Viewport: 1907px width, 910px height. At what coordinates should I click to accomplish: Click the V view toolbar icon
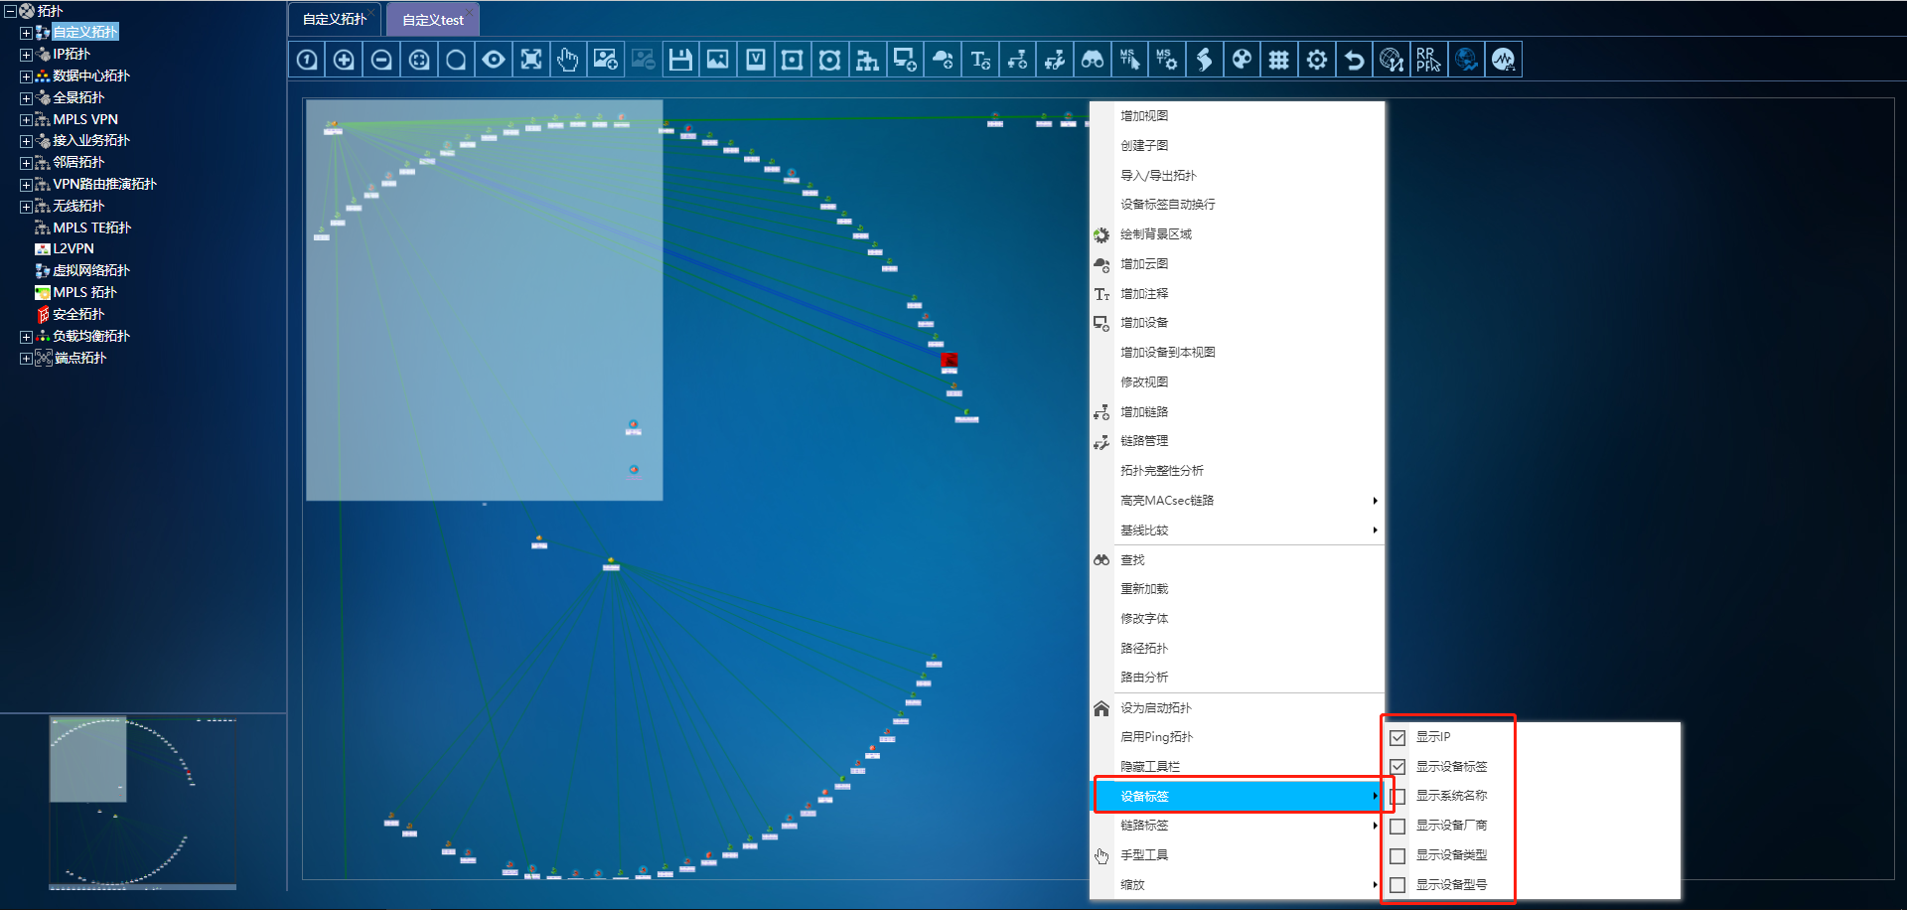(756, 60)
